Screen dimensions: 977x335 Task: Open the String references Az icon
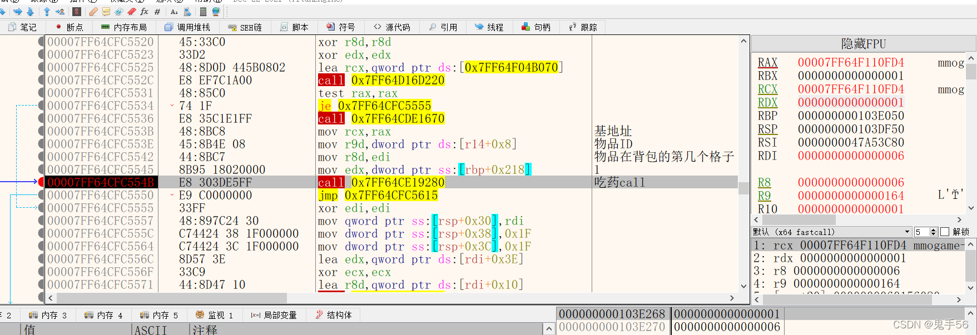(175, 11)
